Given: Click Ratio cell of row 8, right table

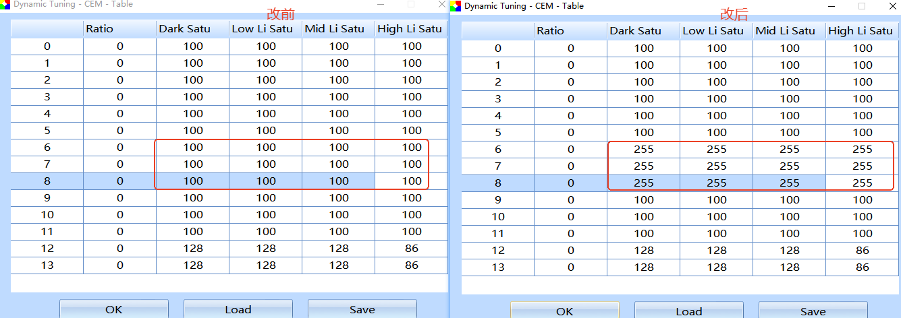Looking at the screenshot, I should [571, 183].
